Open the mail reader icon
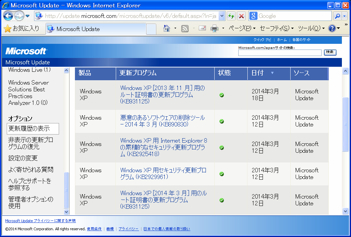Screen dimensions: 351x237 tap(201, 28)
